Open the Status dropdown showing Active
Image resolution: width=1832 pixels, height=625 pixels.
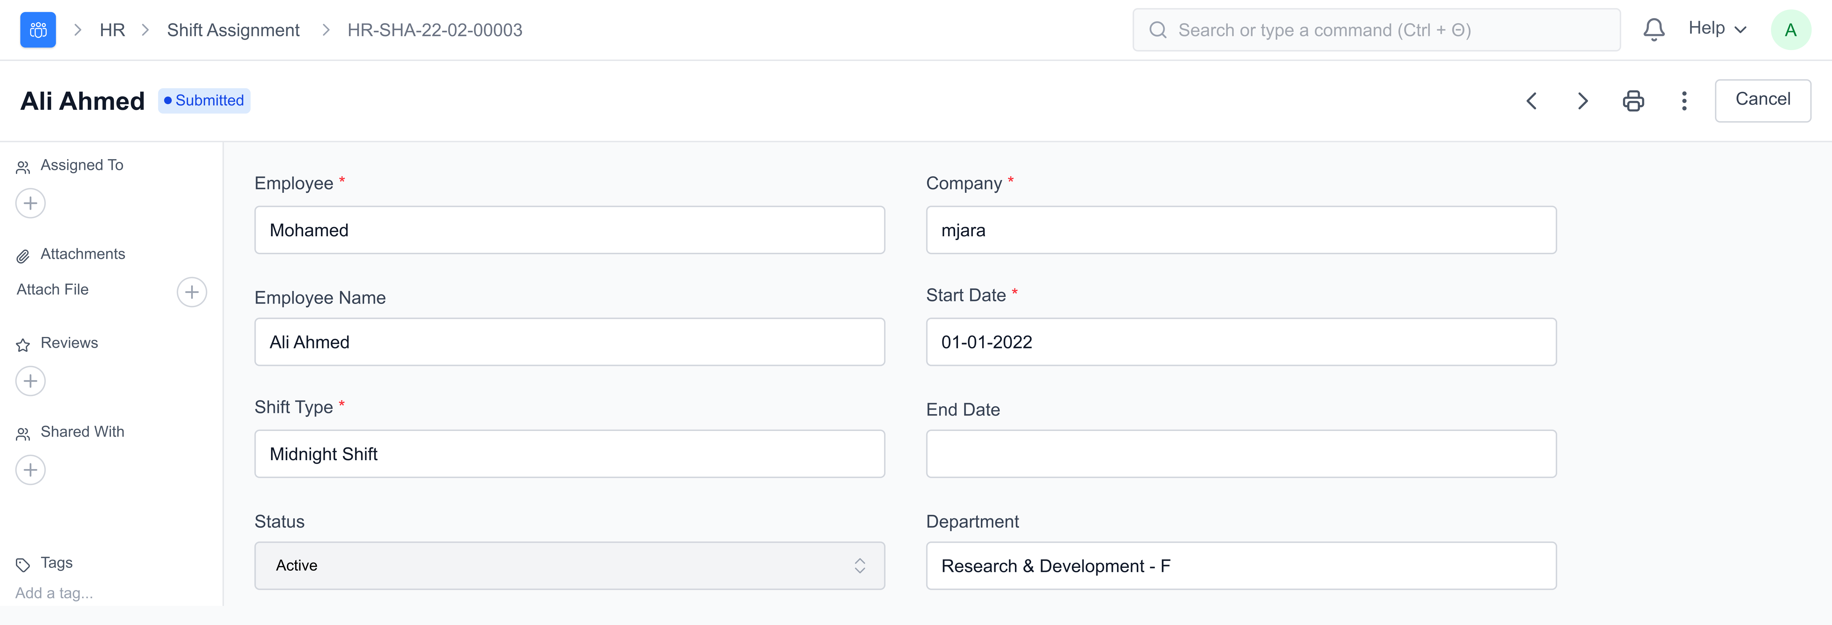coord(569,565)
